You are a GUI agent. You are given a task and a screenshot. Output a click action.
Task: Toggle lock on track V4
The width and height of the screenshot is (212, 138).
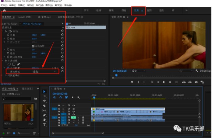(59, 105)
